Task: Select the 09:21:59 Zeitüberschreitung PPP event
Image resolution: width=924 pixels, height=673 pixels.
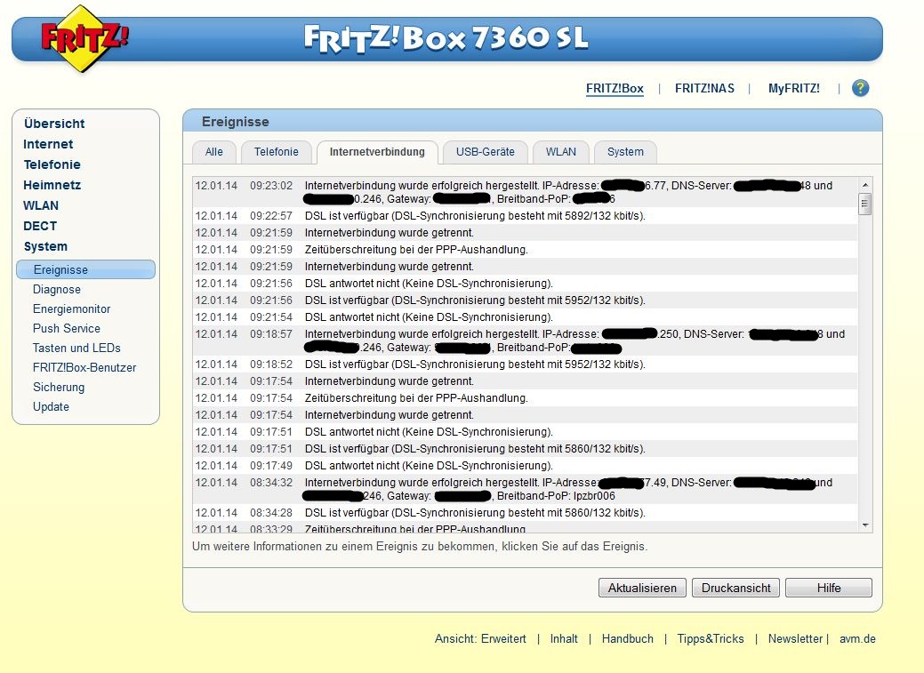Action: pyautogui.click(x=526, y=249)
